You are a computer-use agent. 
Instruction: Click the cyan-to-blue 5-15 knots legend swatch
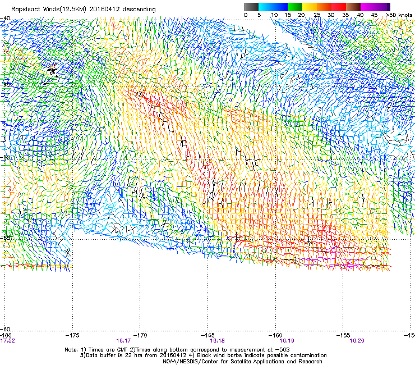(273, 7)
